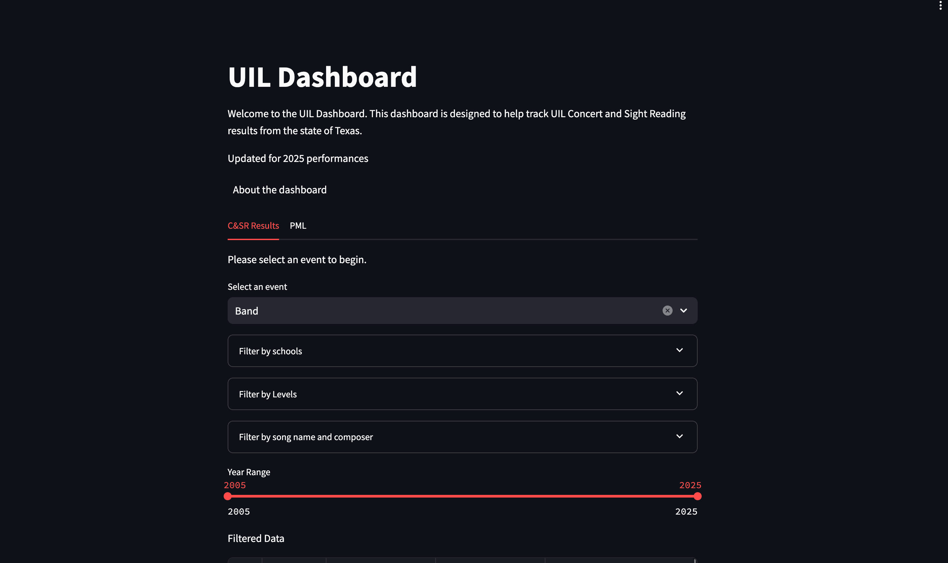Viewport: 948px width, 563px height.
Task: Click the Filtered Data heading
Action: coord(256,538)
